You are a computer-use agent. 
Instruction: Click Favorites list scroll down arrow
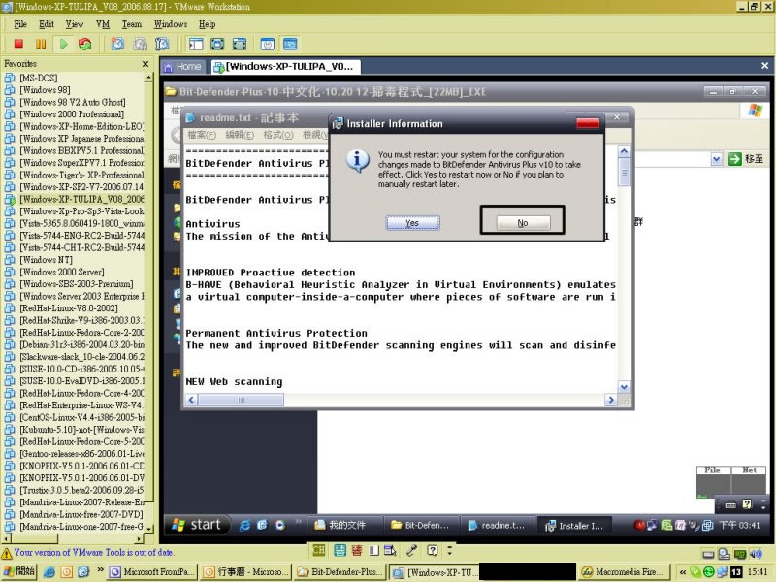[x=148, y=529]
